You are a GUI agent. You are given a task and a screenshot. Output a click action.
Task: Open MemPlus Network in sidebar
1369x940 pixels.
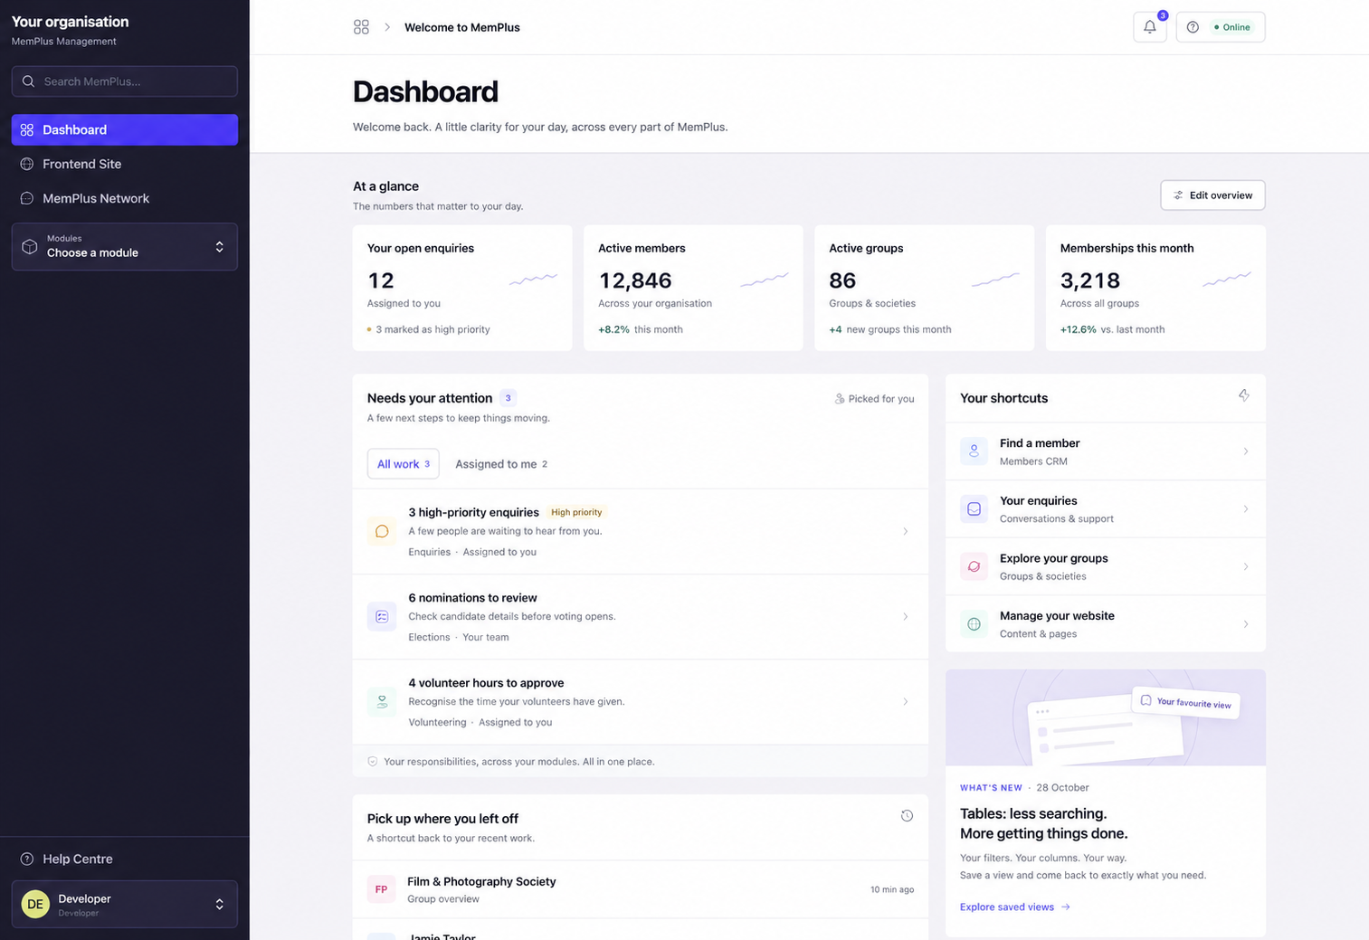click(x=125, y=198)
